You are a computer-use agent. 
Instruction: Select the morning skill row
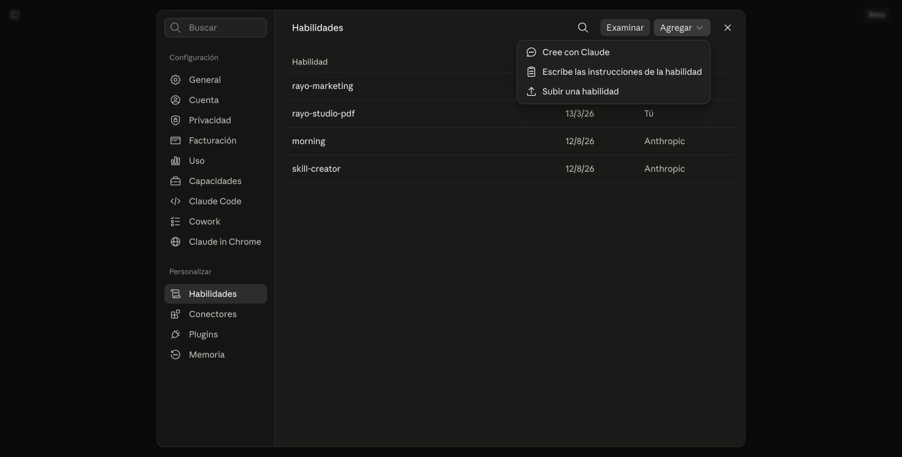(509, 141)
